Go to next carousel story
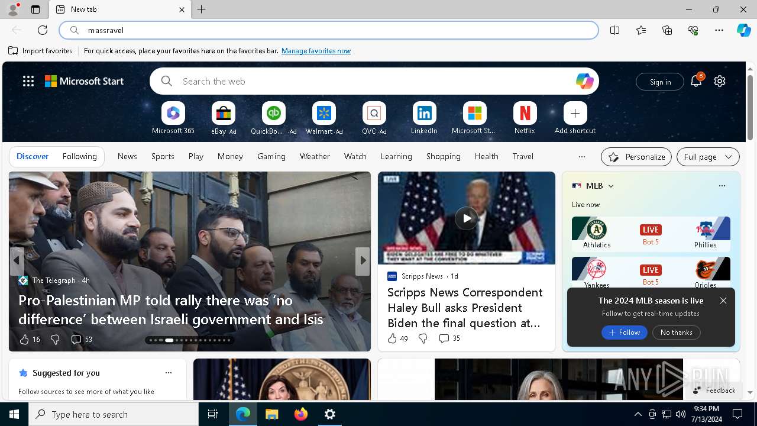Image resolution: width=757 pixels, height=426 pixels. [x=363, y=260]
